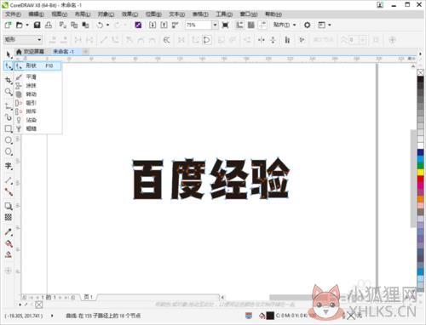Click the Export icon
Viewport: 426px width, 325px height.
164,25
